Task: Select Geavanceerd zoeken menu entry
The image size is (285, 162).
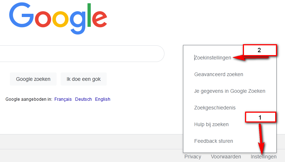Action: [219, 74]
